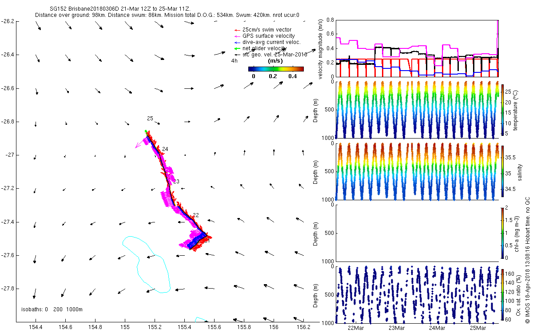Image resolution: width=533 pixels, height=333 pixels.
Task: Select the 'dive-avg current veloc.' legend entry
Action: tap(268, 42)
